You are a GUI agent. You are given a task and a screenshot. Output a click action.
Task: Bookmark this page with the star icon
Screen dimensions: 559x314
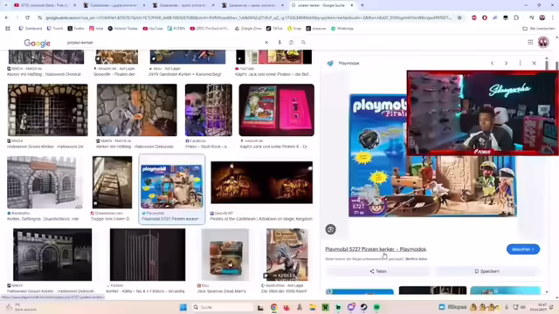coord(459,17)
